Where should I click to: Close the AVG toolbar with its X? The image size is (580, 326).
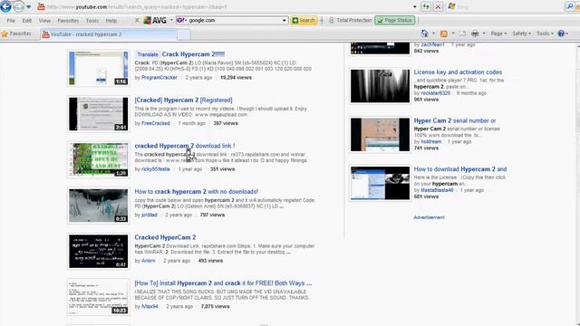[x=137, y=20]
